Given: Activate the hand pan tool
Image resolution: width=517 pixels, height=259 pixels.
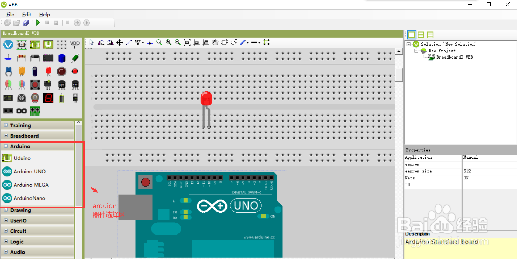Looking at the screenshot, I should click(x=215, y=42).
